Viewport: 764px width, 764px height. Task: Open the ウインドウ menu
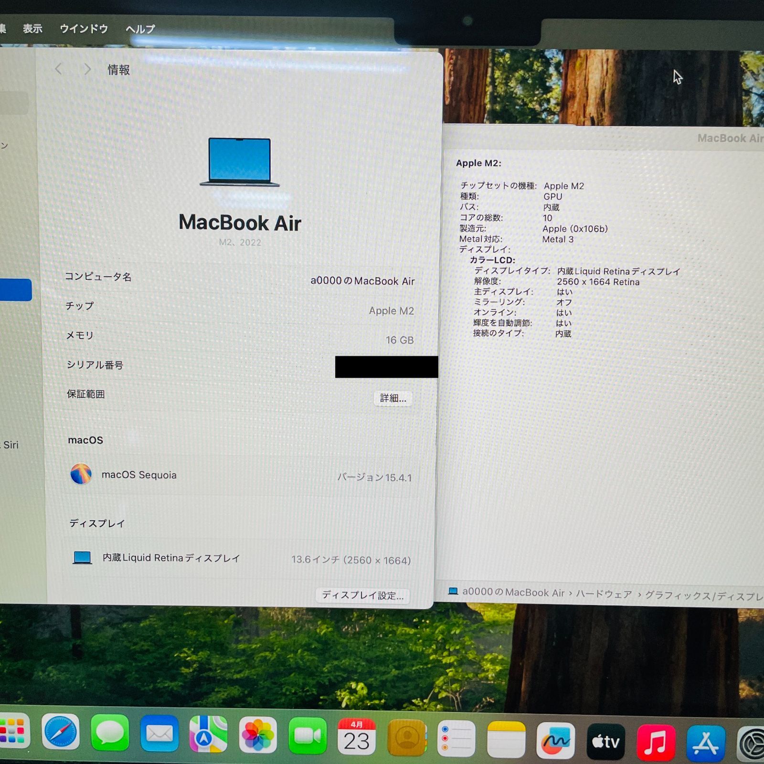click(84, 29)
